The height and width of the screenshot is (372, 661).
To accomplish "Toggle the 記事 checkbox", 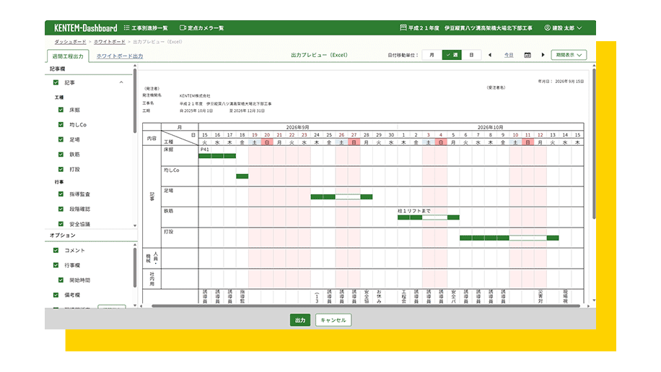I will click(56, 82).
